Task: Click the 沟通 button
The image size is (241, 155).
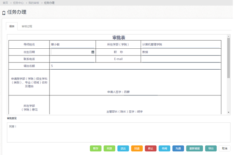Action: 178,149
